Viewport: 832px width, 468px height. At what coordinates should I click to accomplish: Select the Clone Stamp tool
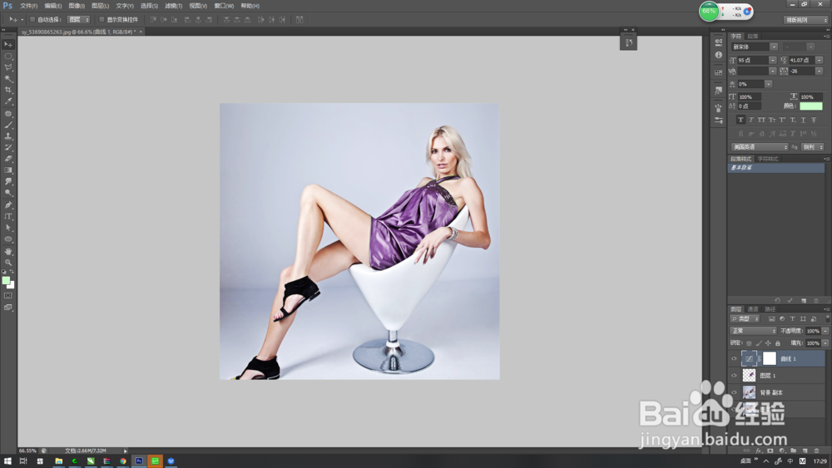[x=8, y=136]
